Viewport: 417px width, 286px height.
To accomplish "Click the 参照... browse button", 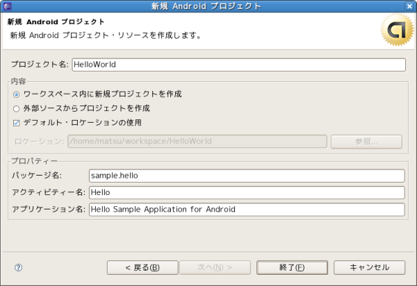I will [x=366, y=142].
